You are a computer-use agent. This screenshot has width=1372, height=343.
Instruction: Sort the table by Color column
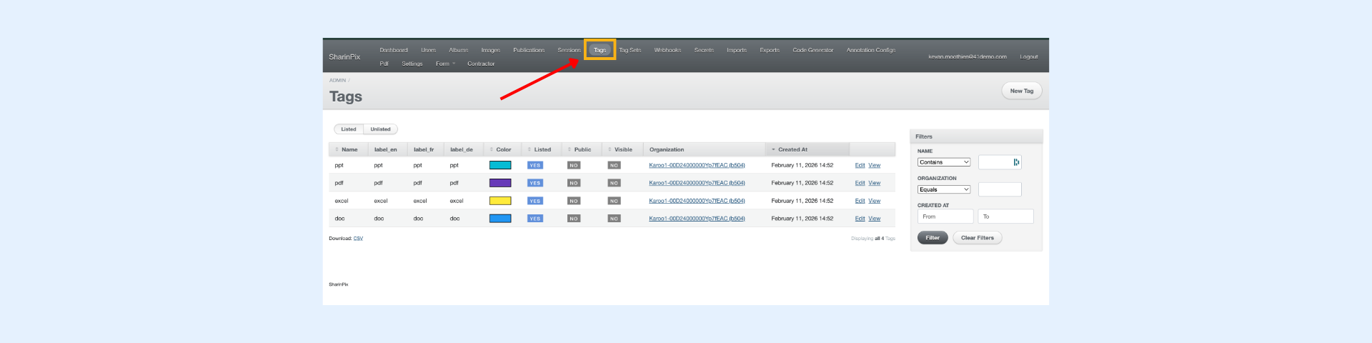pyautogui.click(x=503, y=149)
